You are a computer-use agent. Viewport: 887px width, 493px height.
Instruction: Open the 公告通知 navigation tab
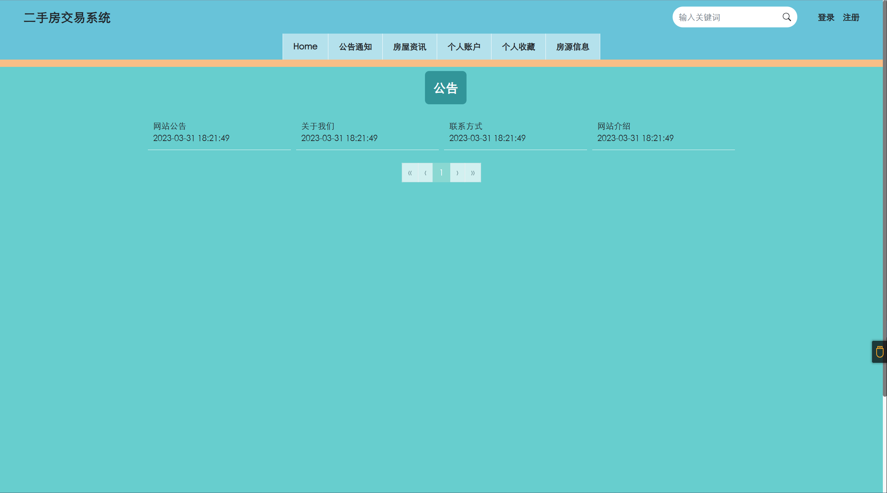(x=355, y=47)
